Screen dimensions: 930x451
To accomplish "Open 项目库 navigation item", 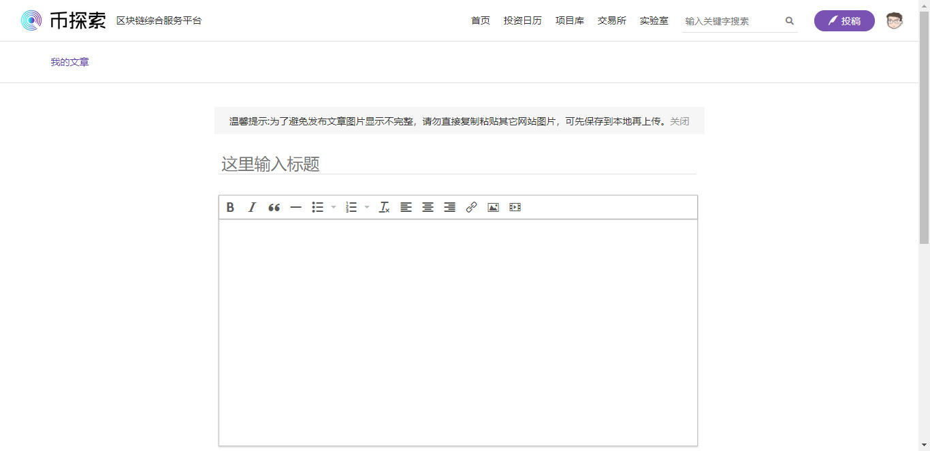I will click(570, 20).
